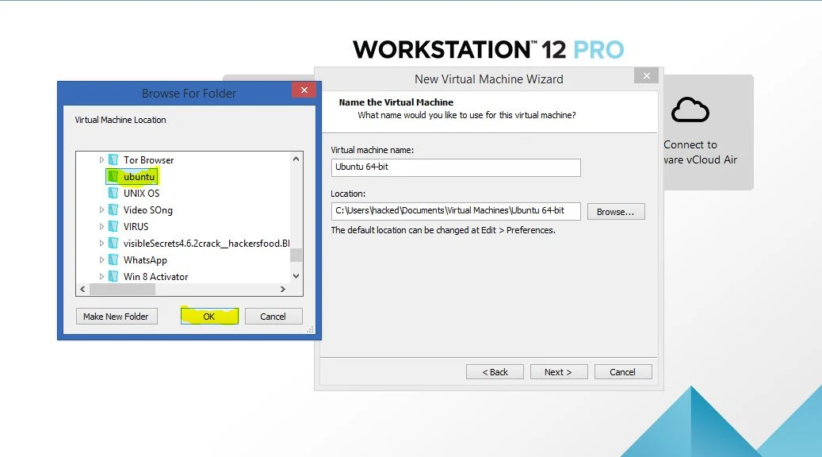Select the UNIX OS folder name
The width and height of the screenshot is (822, 457).
(142, 193)
